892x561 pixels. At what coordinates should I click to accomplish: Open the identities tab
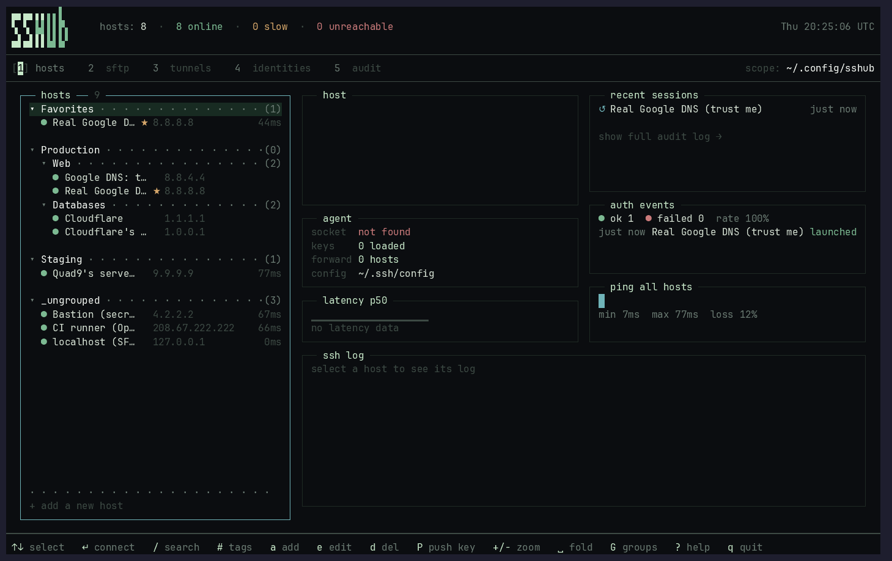click(273, 68)
